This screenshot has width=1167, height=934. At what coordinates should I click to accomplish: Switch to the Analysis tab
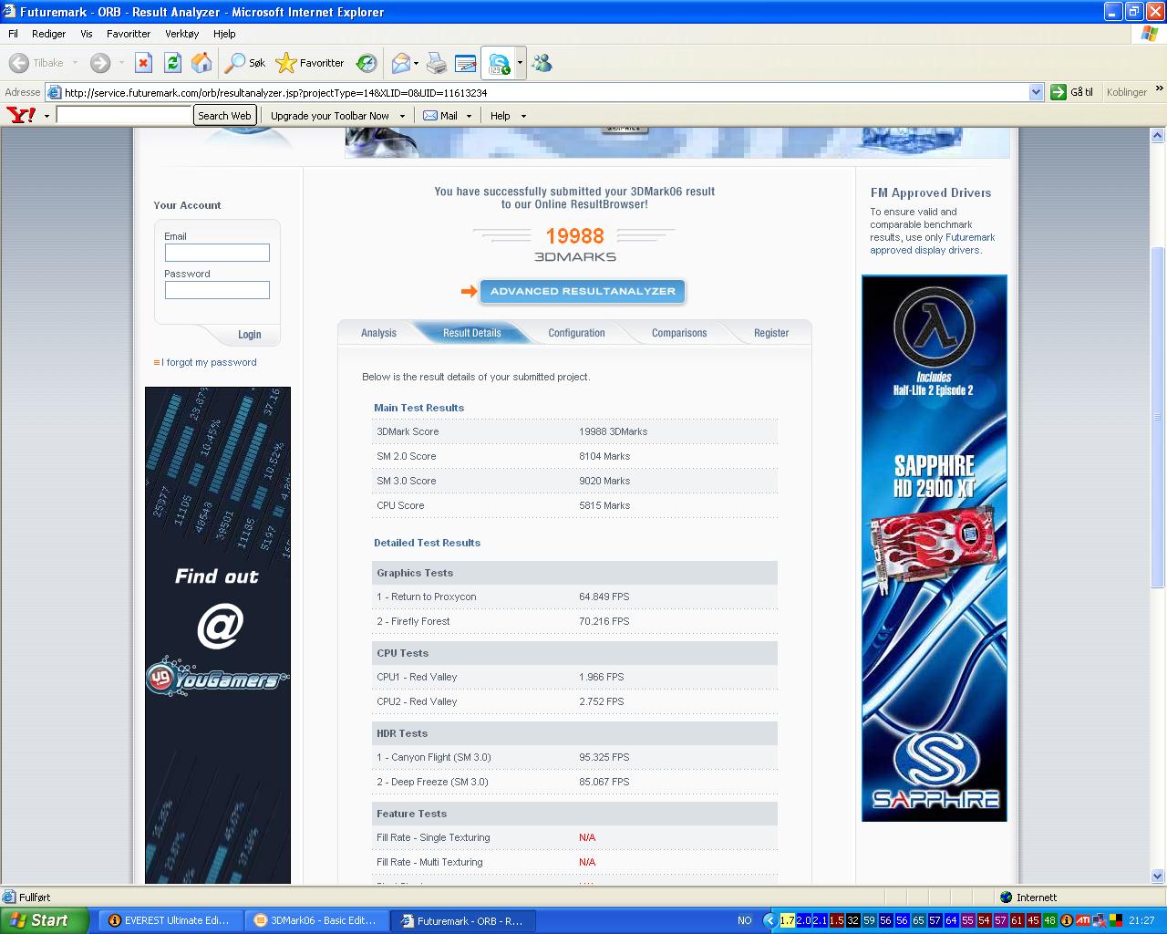(378, 333)
